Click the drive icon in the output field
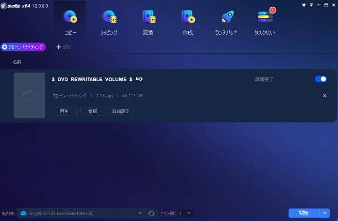338x221 pixels. pos(23,213)
